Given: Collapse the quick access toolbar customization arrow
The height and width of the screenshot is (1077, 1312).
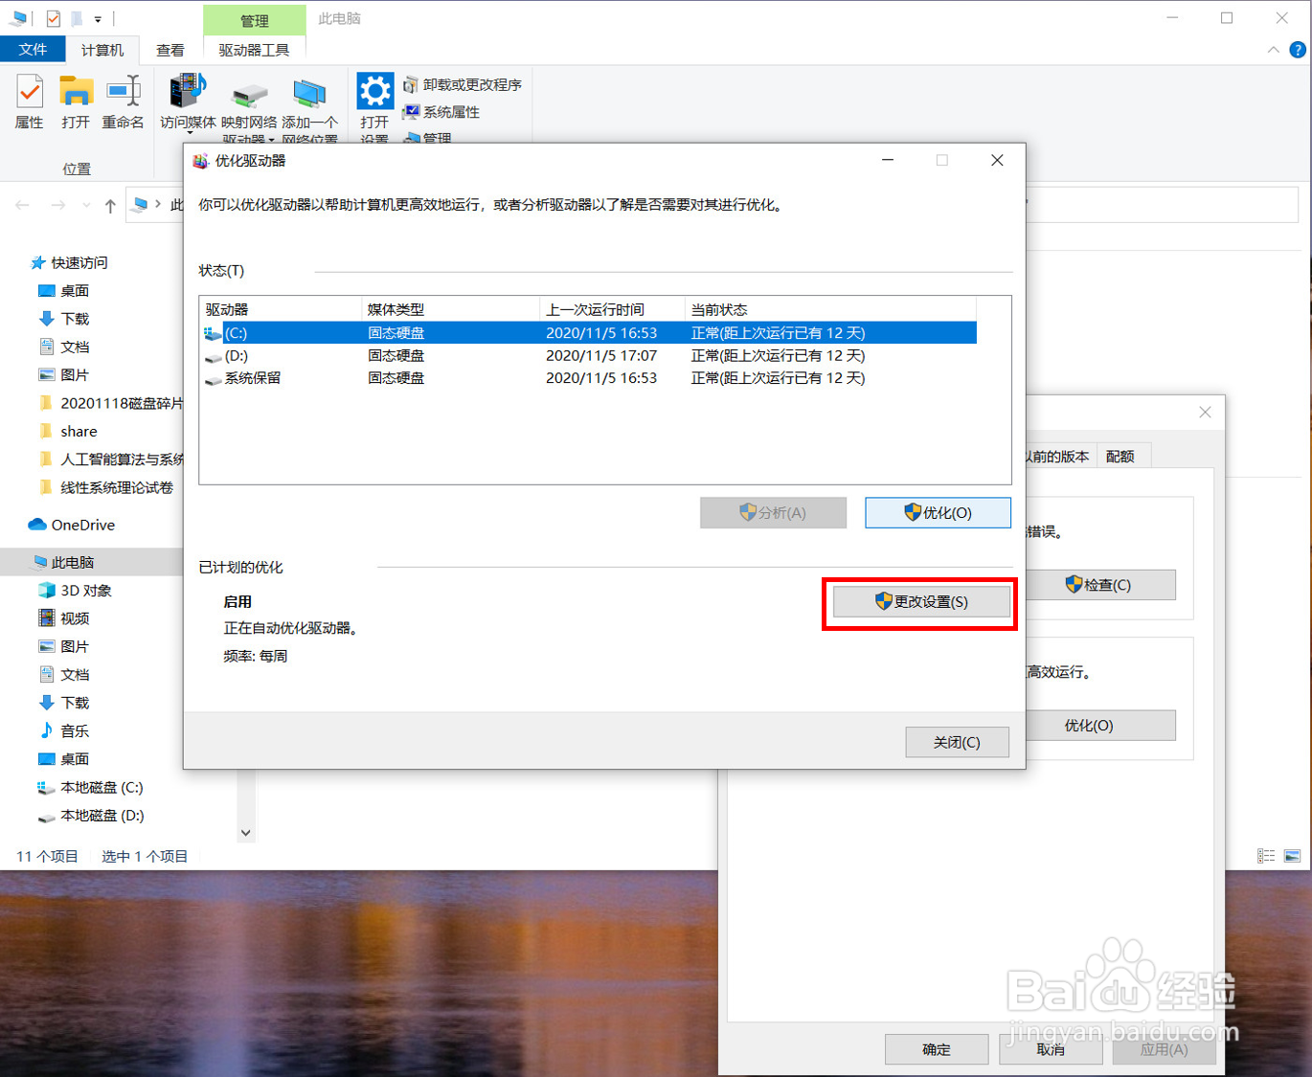Looking at the screenshot, I should coord(99,17).
